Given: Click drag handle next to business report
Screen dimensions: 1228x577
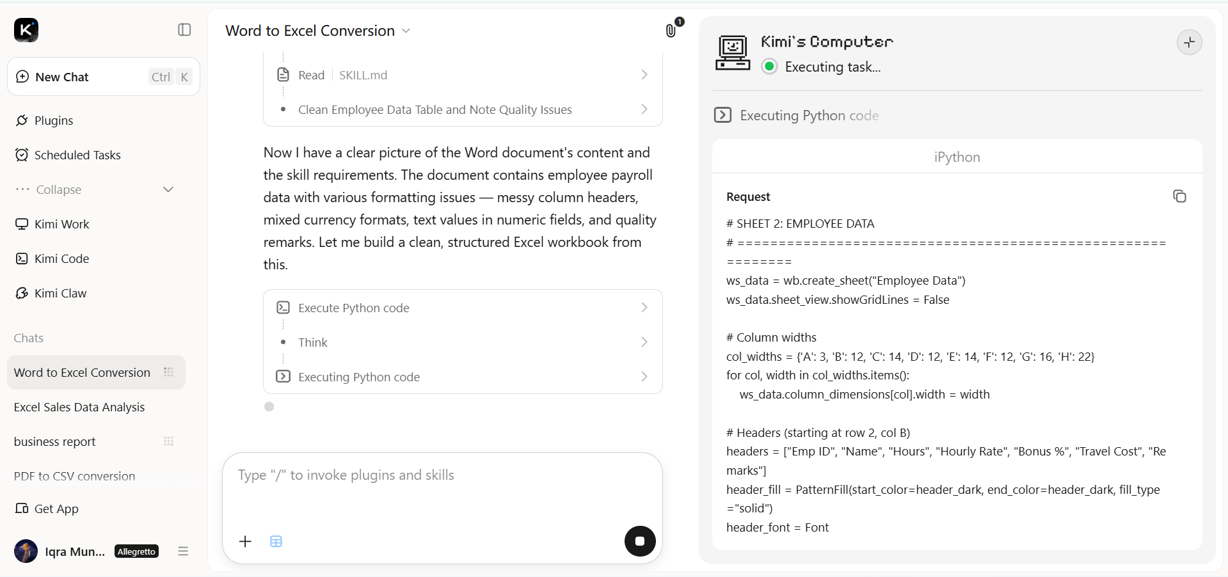Looking at the screenshot, I should click(x=169, y=441).
